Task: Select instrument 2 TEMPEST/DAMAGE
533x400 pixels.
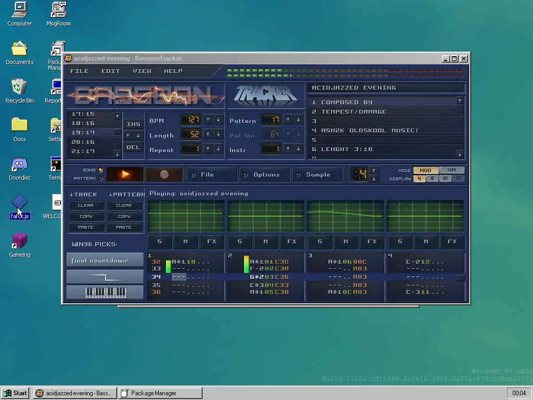Action: 383,111
